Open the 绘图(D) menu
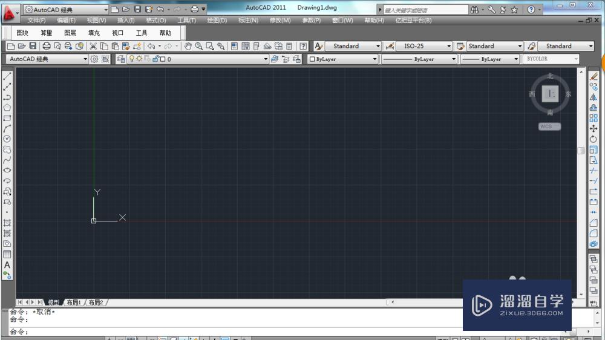 (217, 21)
